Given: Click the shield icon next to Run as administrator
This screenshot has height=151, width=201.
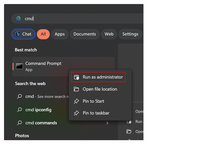Looking at the screenshot, I should [x=77, y=77].
